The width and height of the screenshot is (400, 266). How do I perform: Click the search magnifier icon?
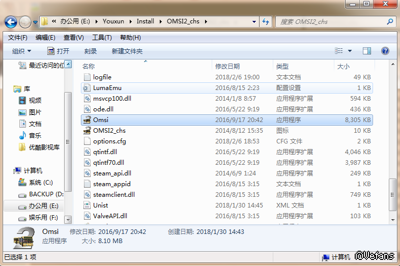[390, 22]
